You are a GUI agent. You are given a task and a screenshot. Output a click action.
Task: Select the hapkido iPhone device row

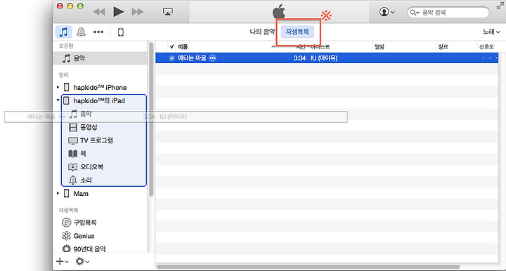point(100,87)
